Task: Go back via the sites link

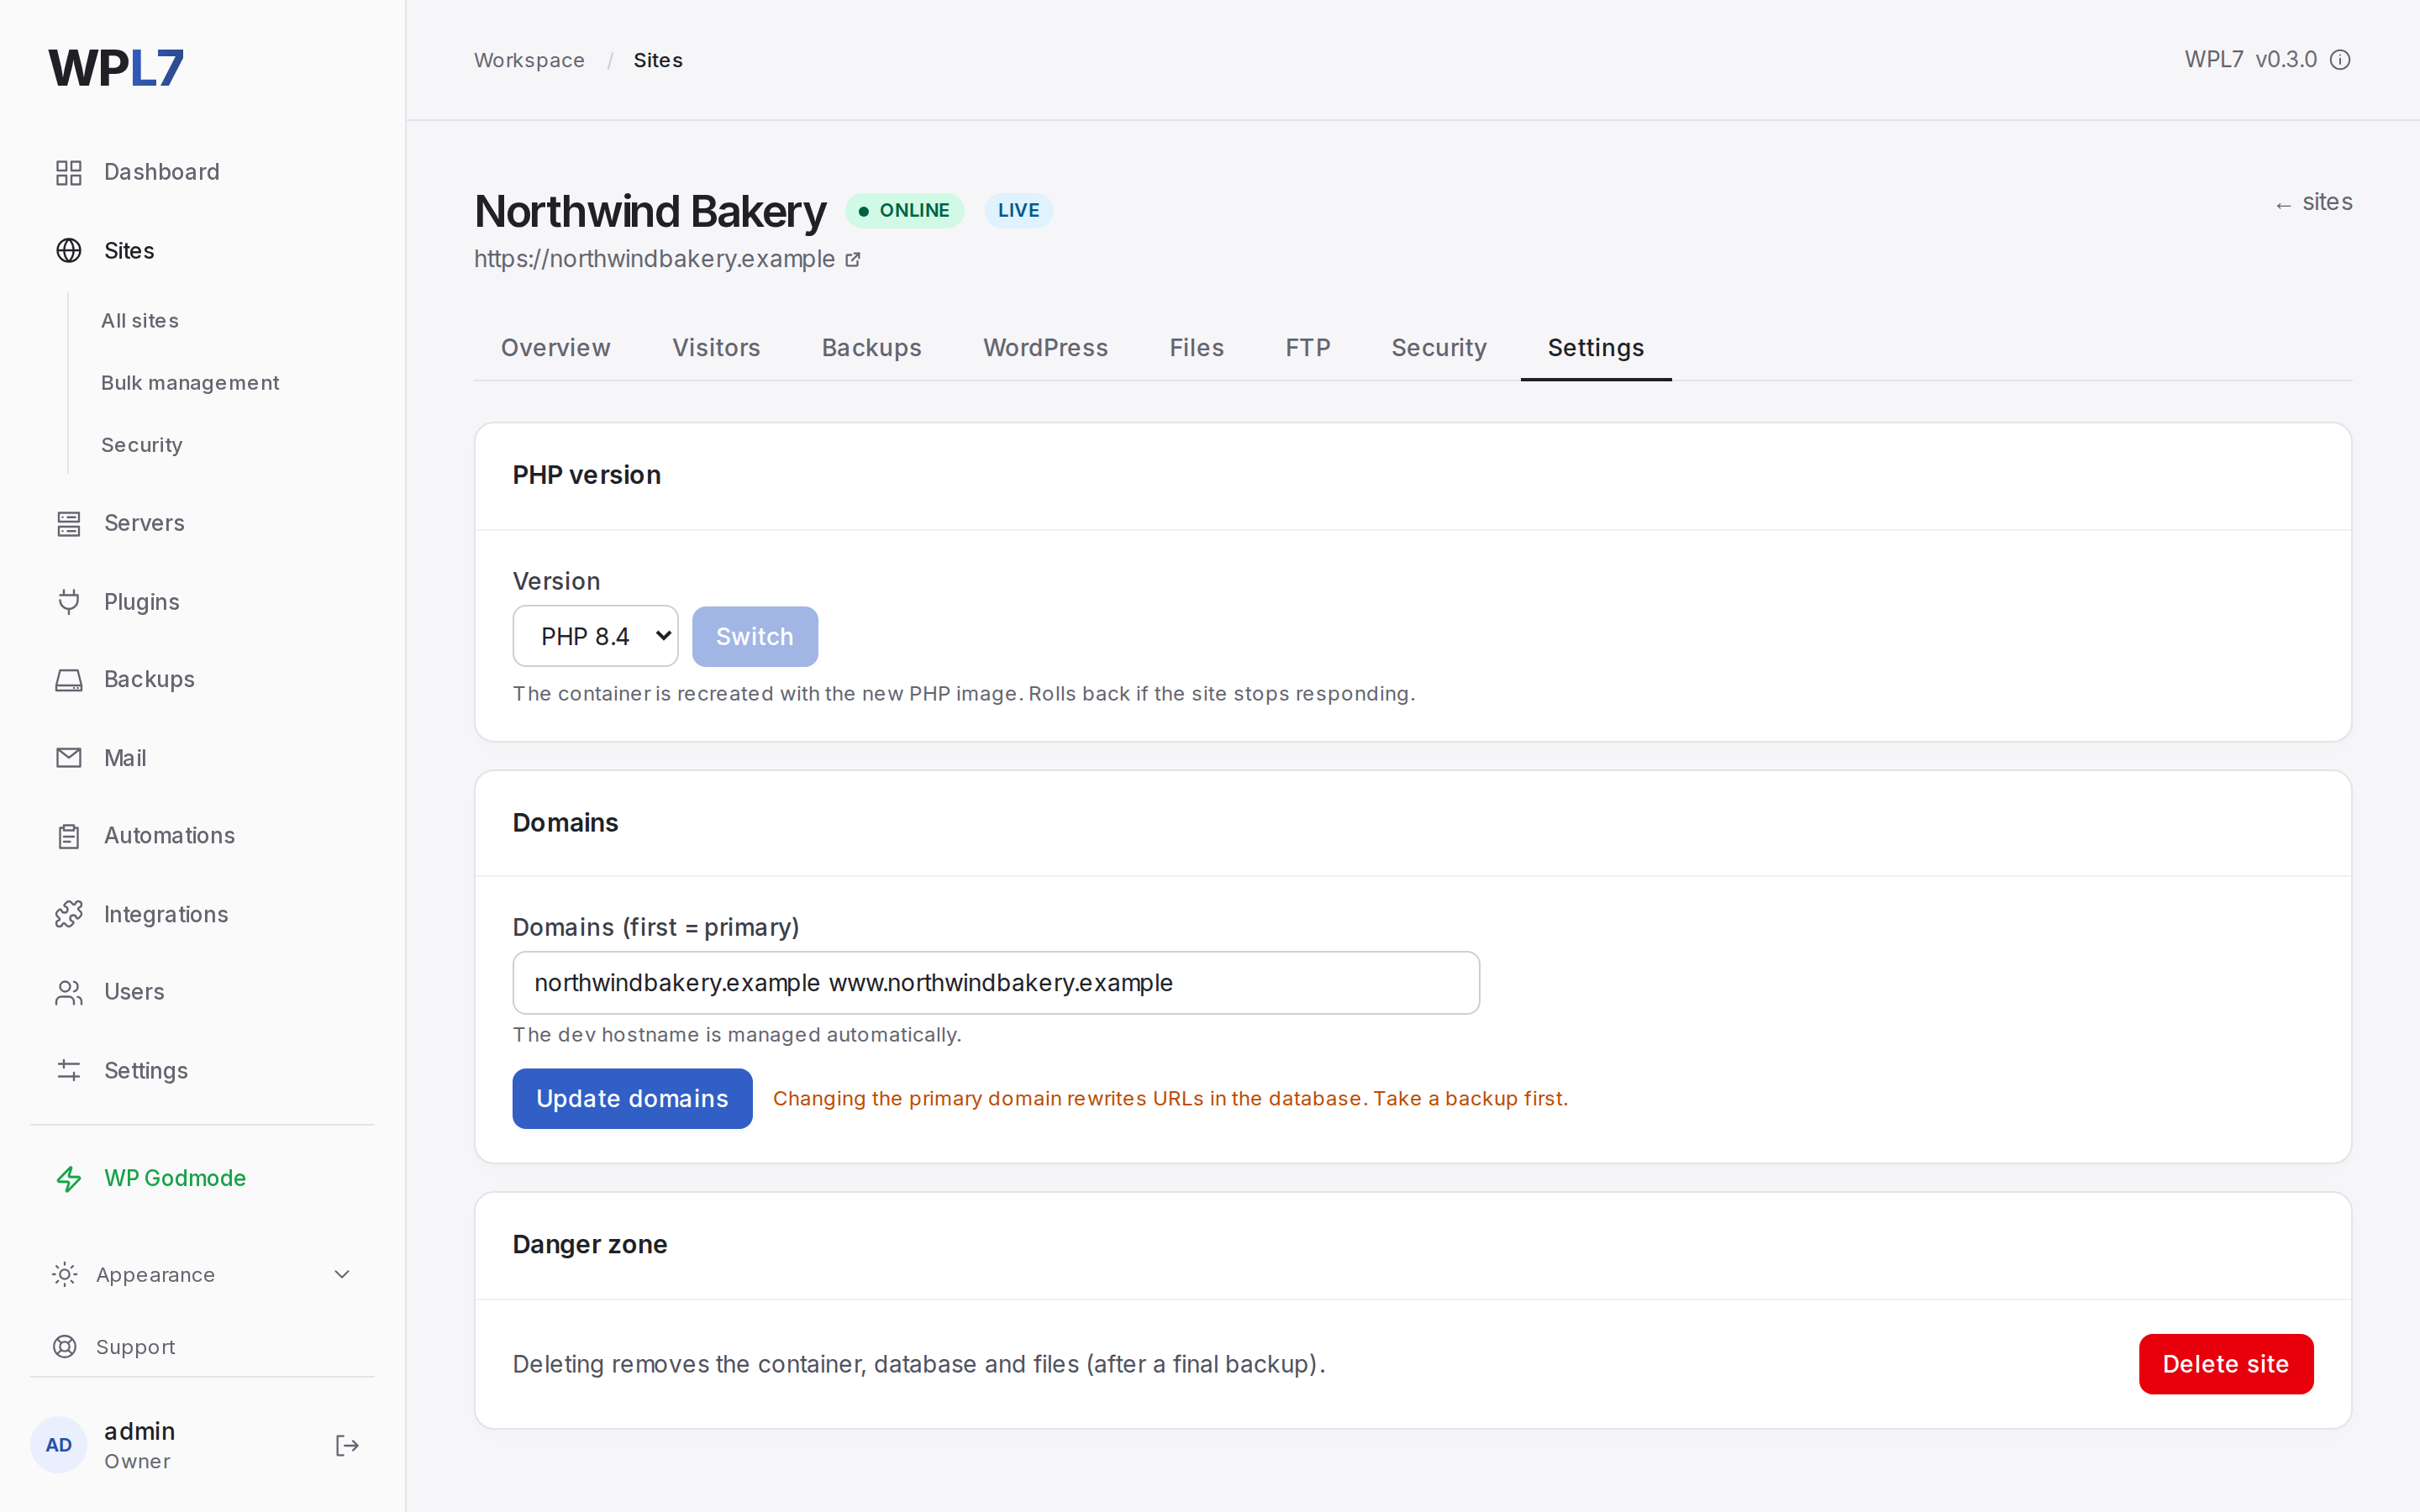Action: tap(2313, 203)
